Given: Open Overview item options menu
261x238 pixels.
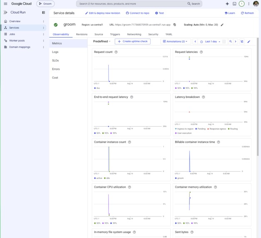Looking at the screenshot, I should pyautogui.click(x=43, y=21).
